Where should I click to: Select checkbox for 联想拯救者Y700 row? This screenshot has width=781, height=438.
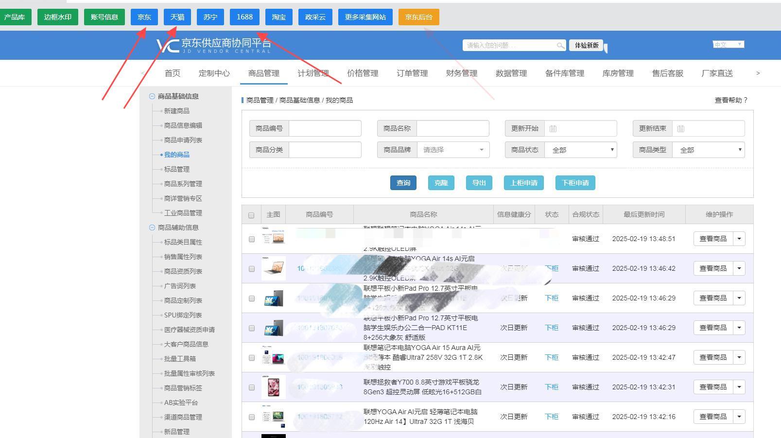251,387
